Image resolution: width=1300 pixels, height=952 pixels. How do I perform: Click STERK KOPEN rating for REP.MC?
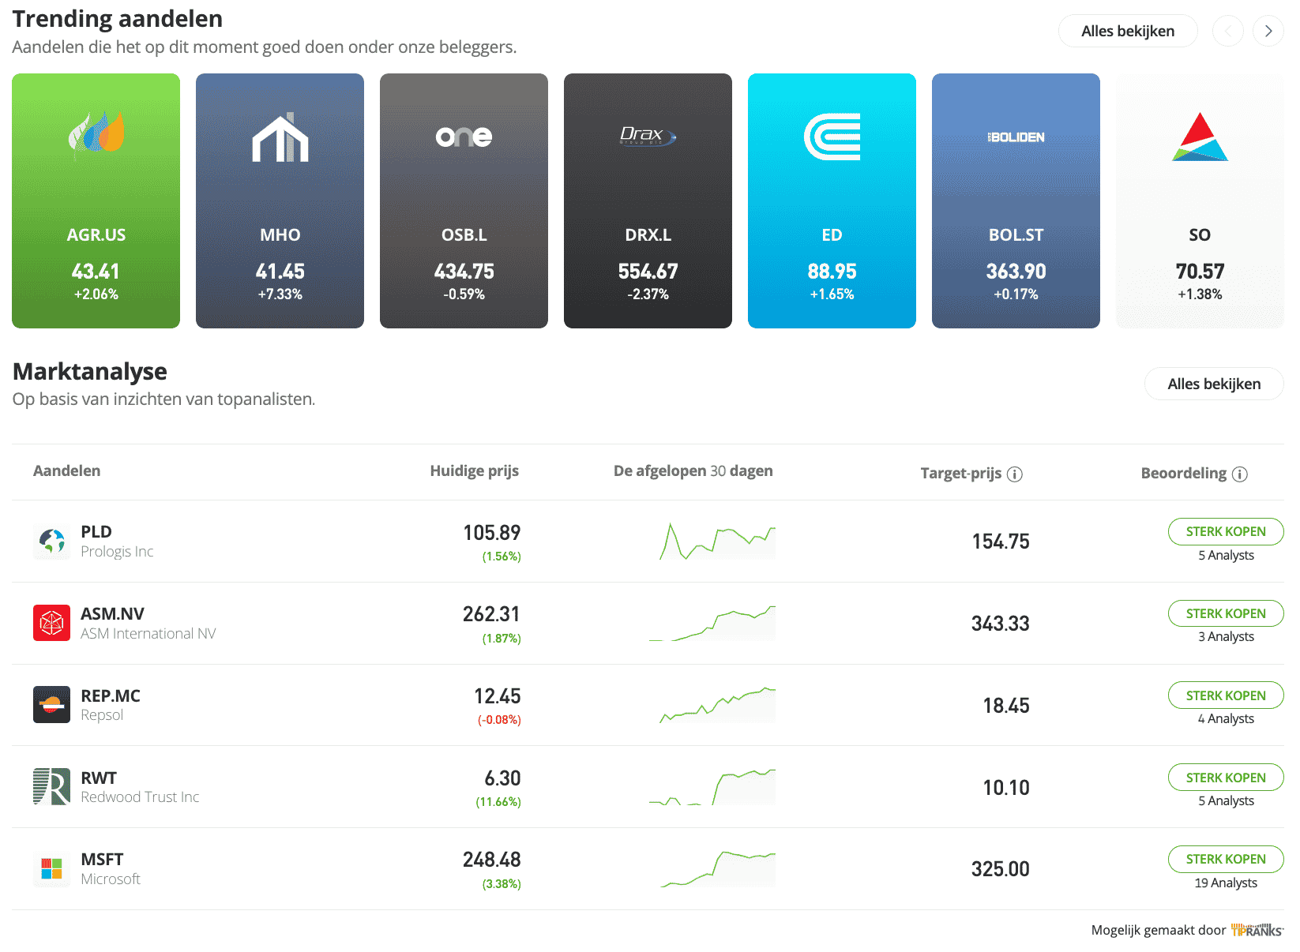click(1226, 695)
